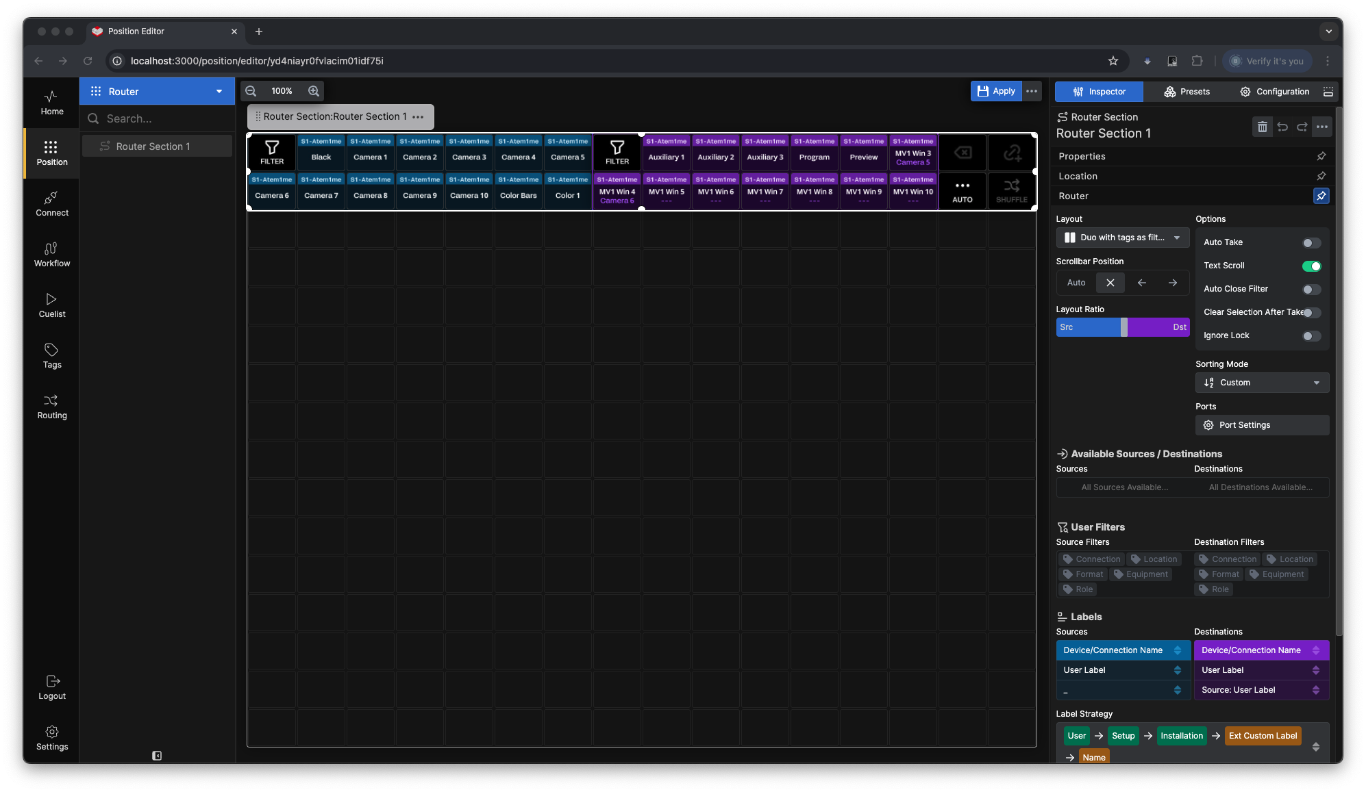Enable the Auto Take option
The height and width of the screenshot is (792, 1366).
[1311, 243]
